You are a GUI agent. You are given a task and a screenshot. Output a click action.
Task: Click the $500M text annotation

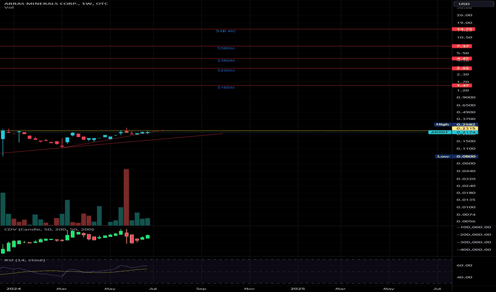(226, 48)
